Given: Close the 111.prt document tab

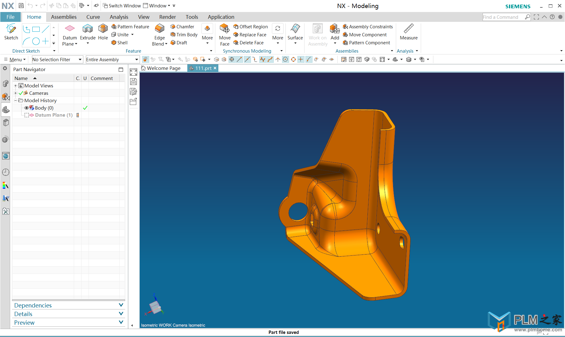Looking at the screenshot, I should pos(215,68).
